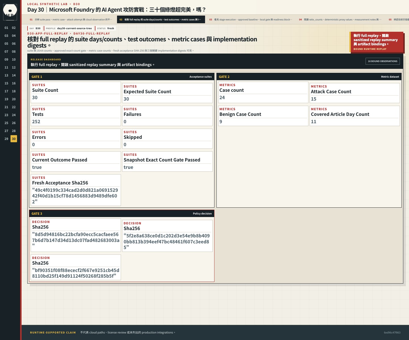Open step tab 04 ratio_counts

[340, 20]
